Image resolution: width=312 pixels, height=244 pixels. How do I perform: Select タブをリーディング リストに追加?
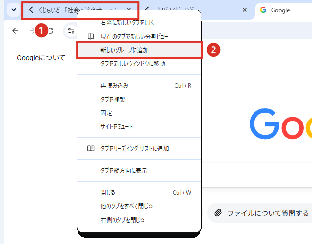139,148
